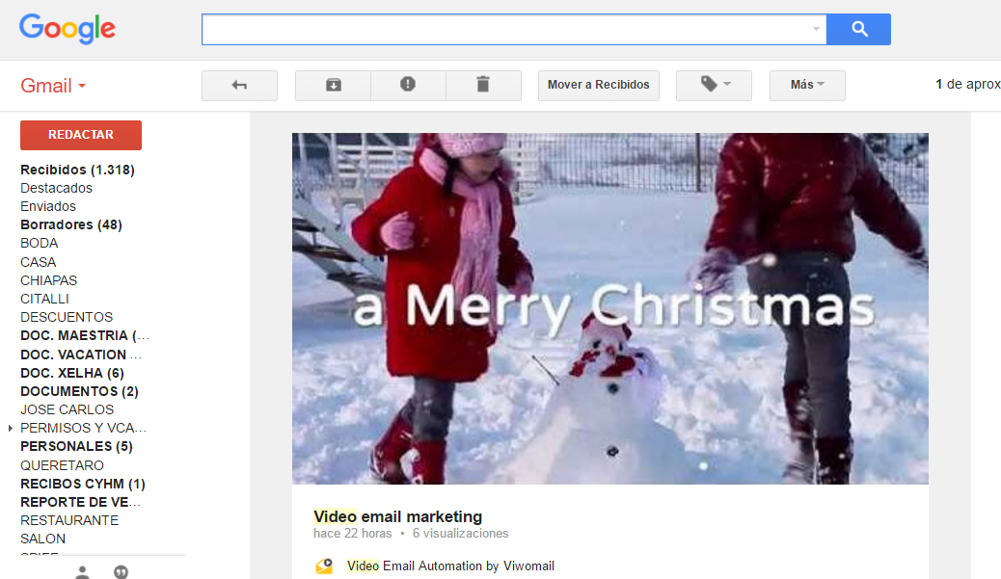Delete the message with the trash icon
Image resolution: width=1001 pixels, height=579 pixels.
[x=483, y=86]
